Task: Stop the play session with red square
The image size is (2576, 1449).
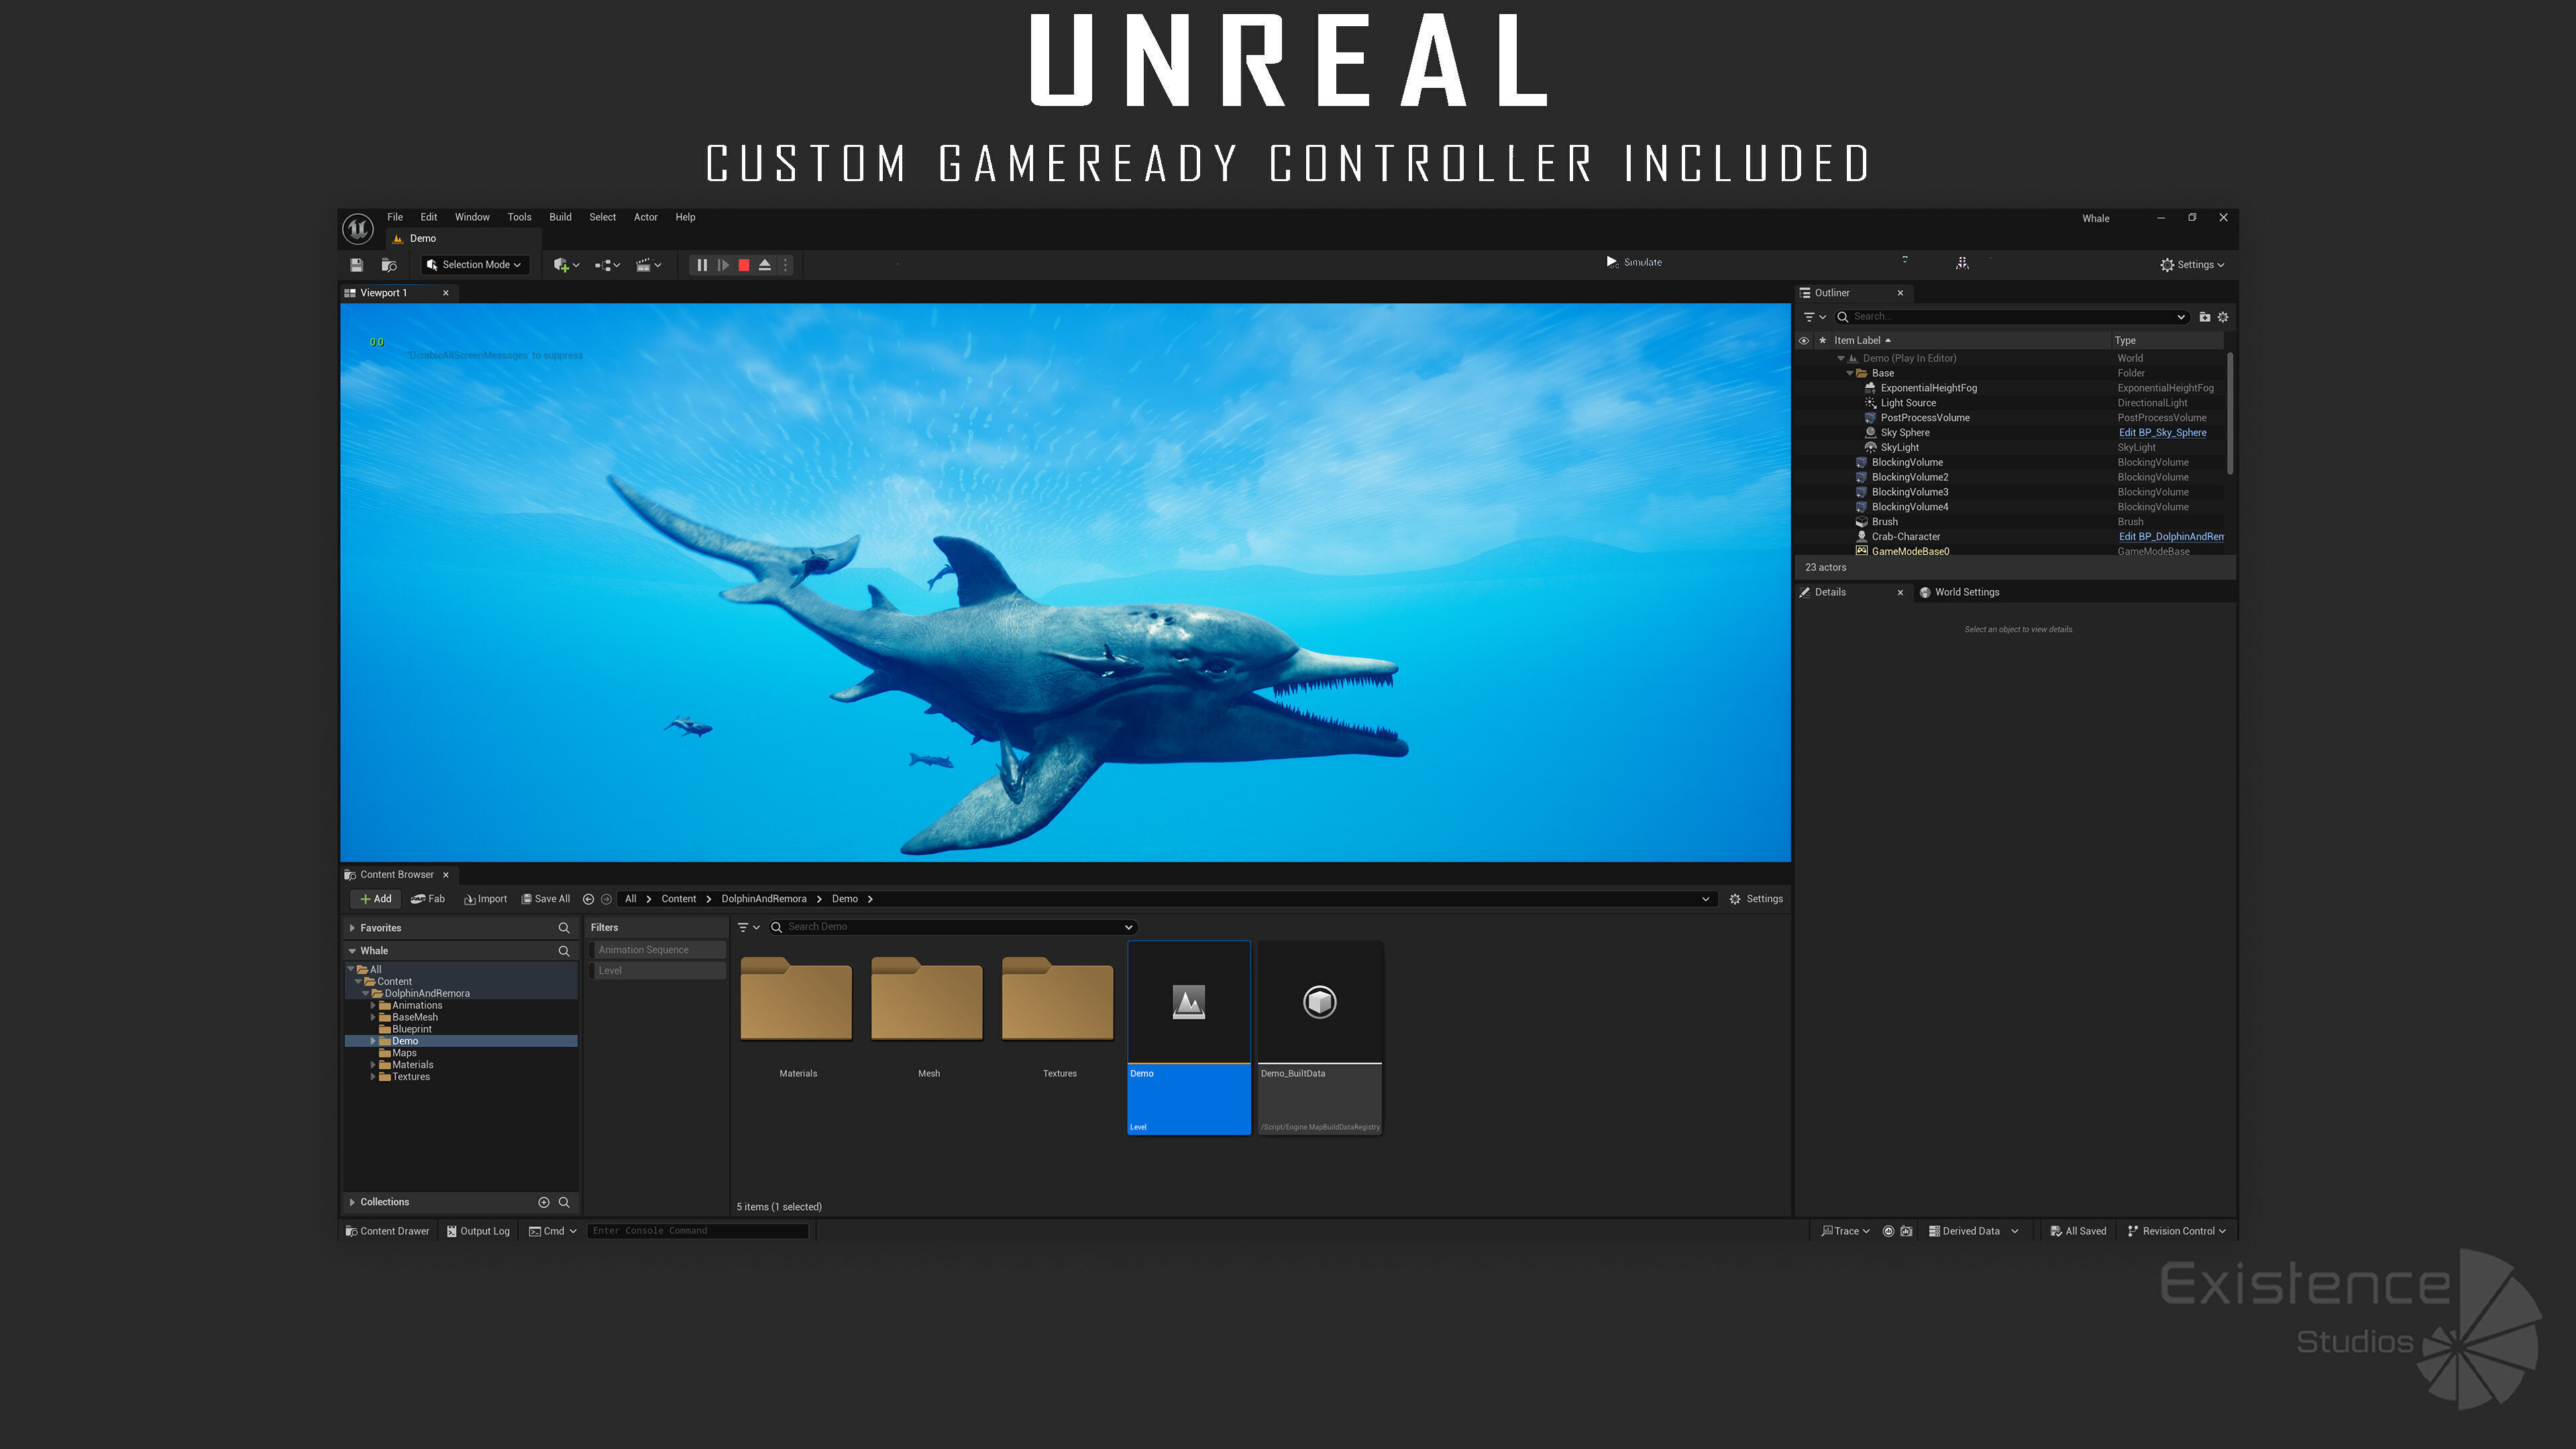Action: click(744, 265)
